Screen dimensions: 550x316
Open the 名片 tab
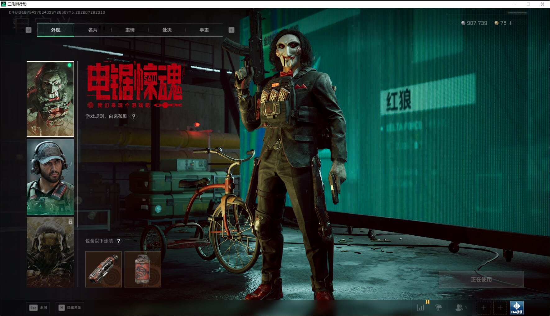click(93, 30)
